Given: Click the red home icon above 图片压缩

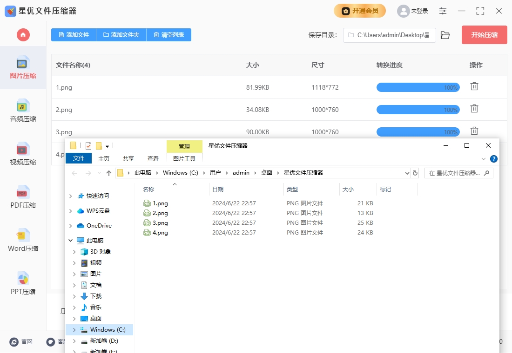Looking at the screenshot, I should [x=22, y=34].
